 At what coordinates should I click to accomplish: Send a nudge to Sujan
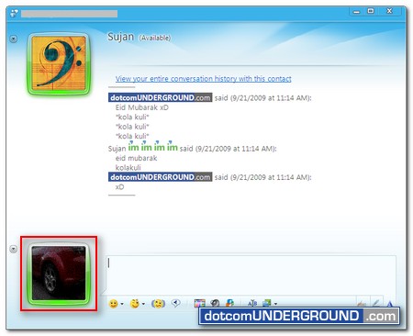click(x=158, y=304)
